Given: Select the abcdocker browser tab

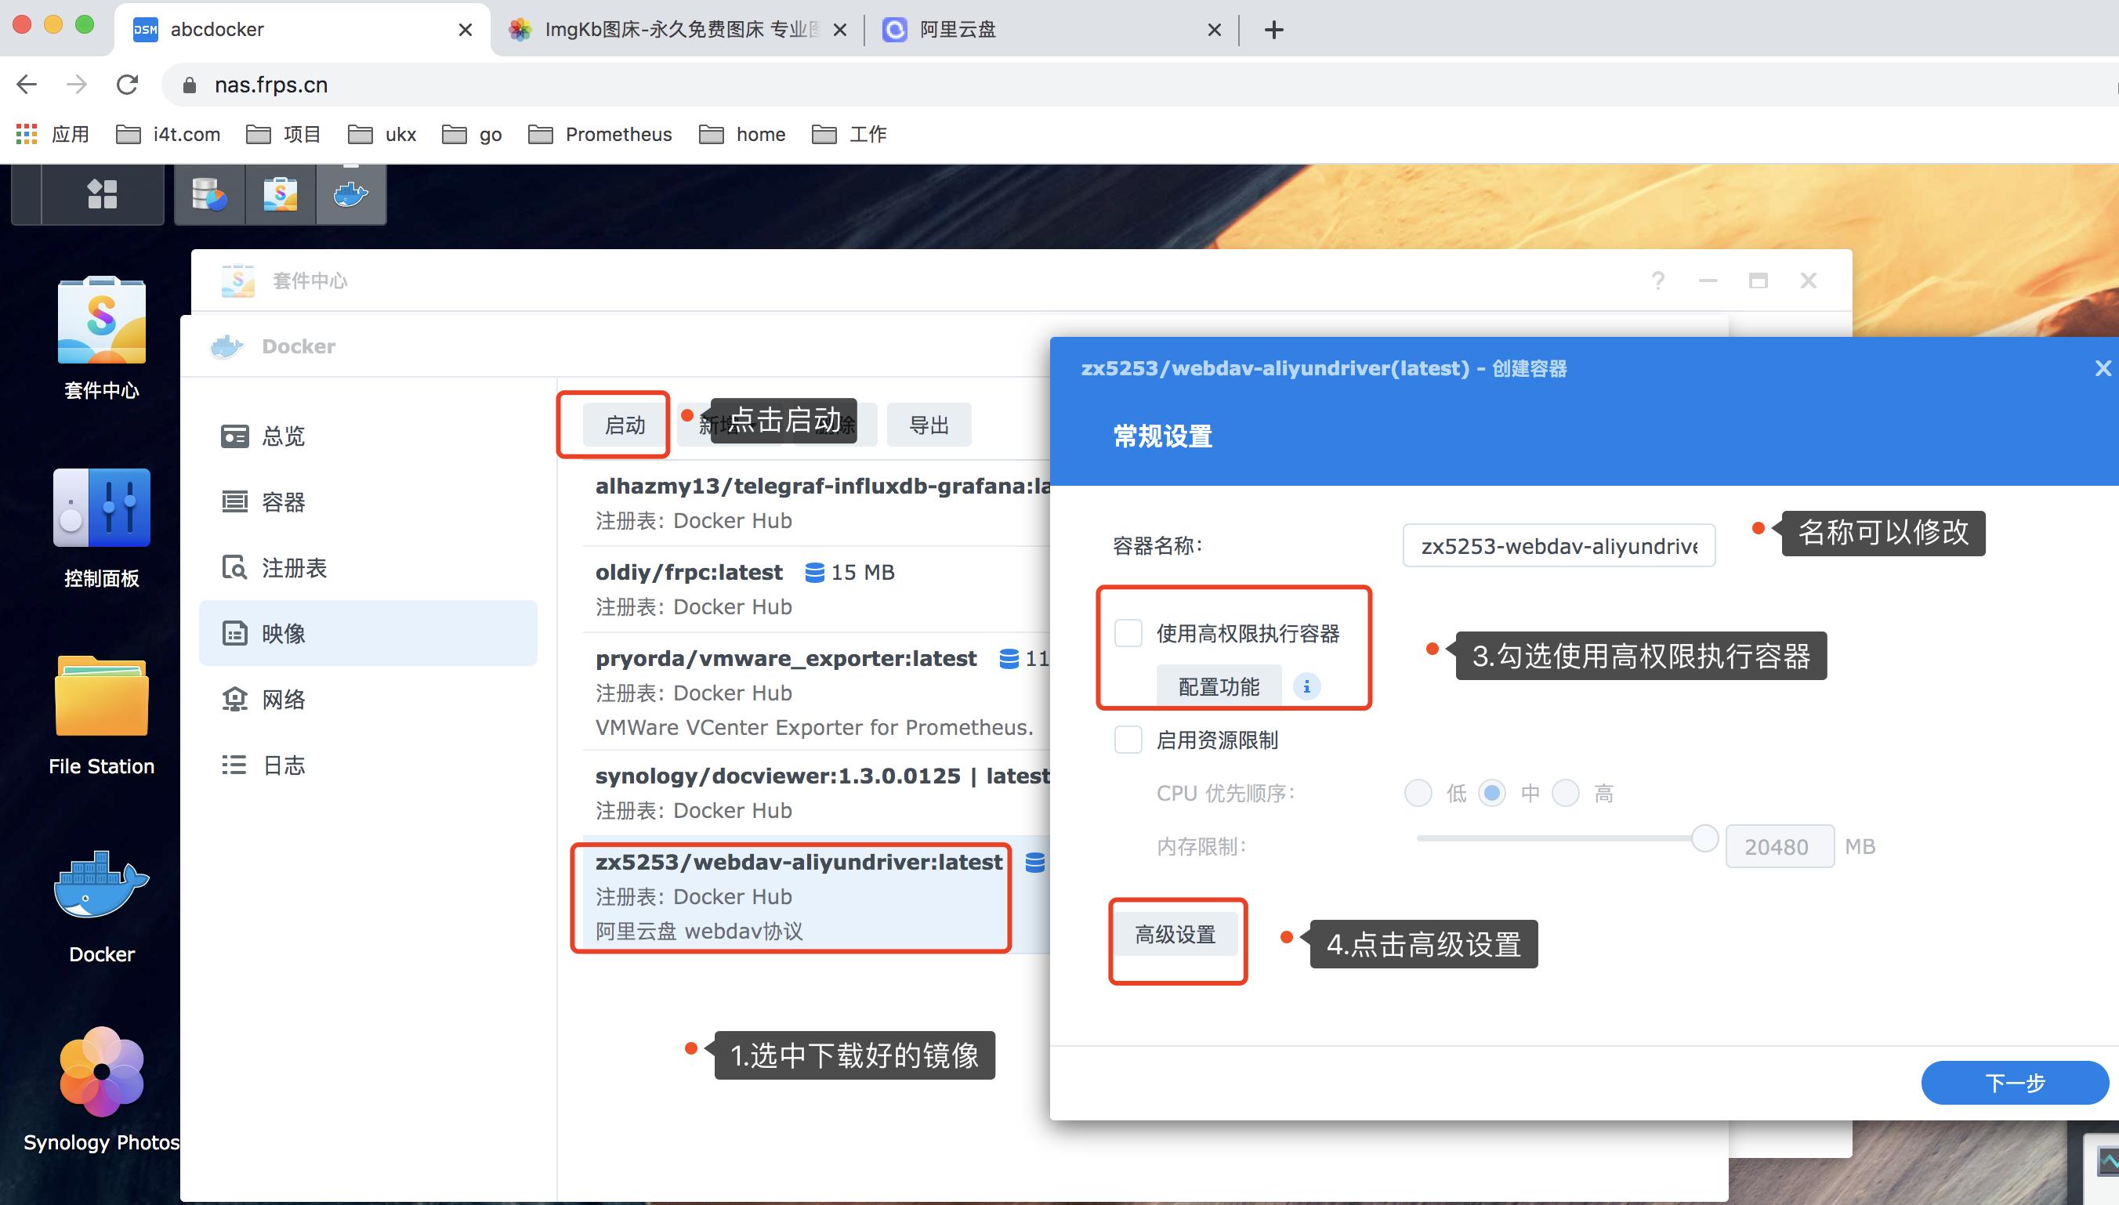Looking at the screenshot, I should tap(302, 30).
